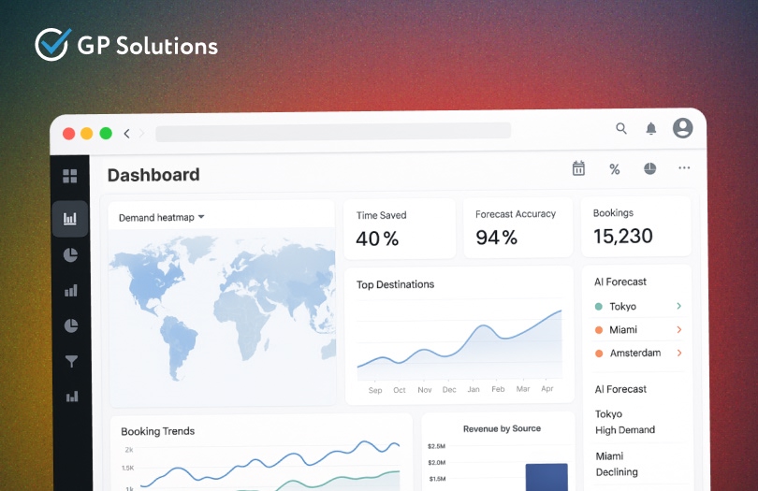Expand the Miami forecast chevron
Viewport: 758px width, 491px height.
point(678,329)
